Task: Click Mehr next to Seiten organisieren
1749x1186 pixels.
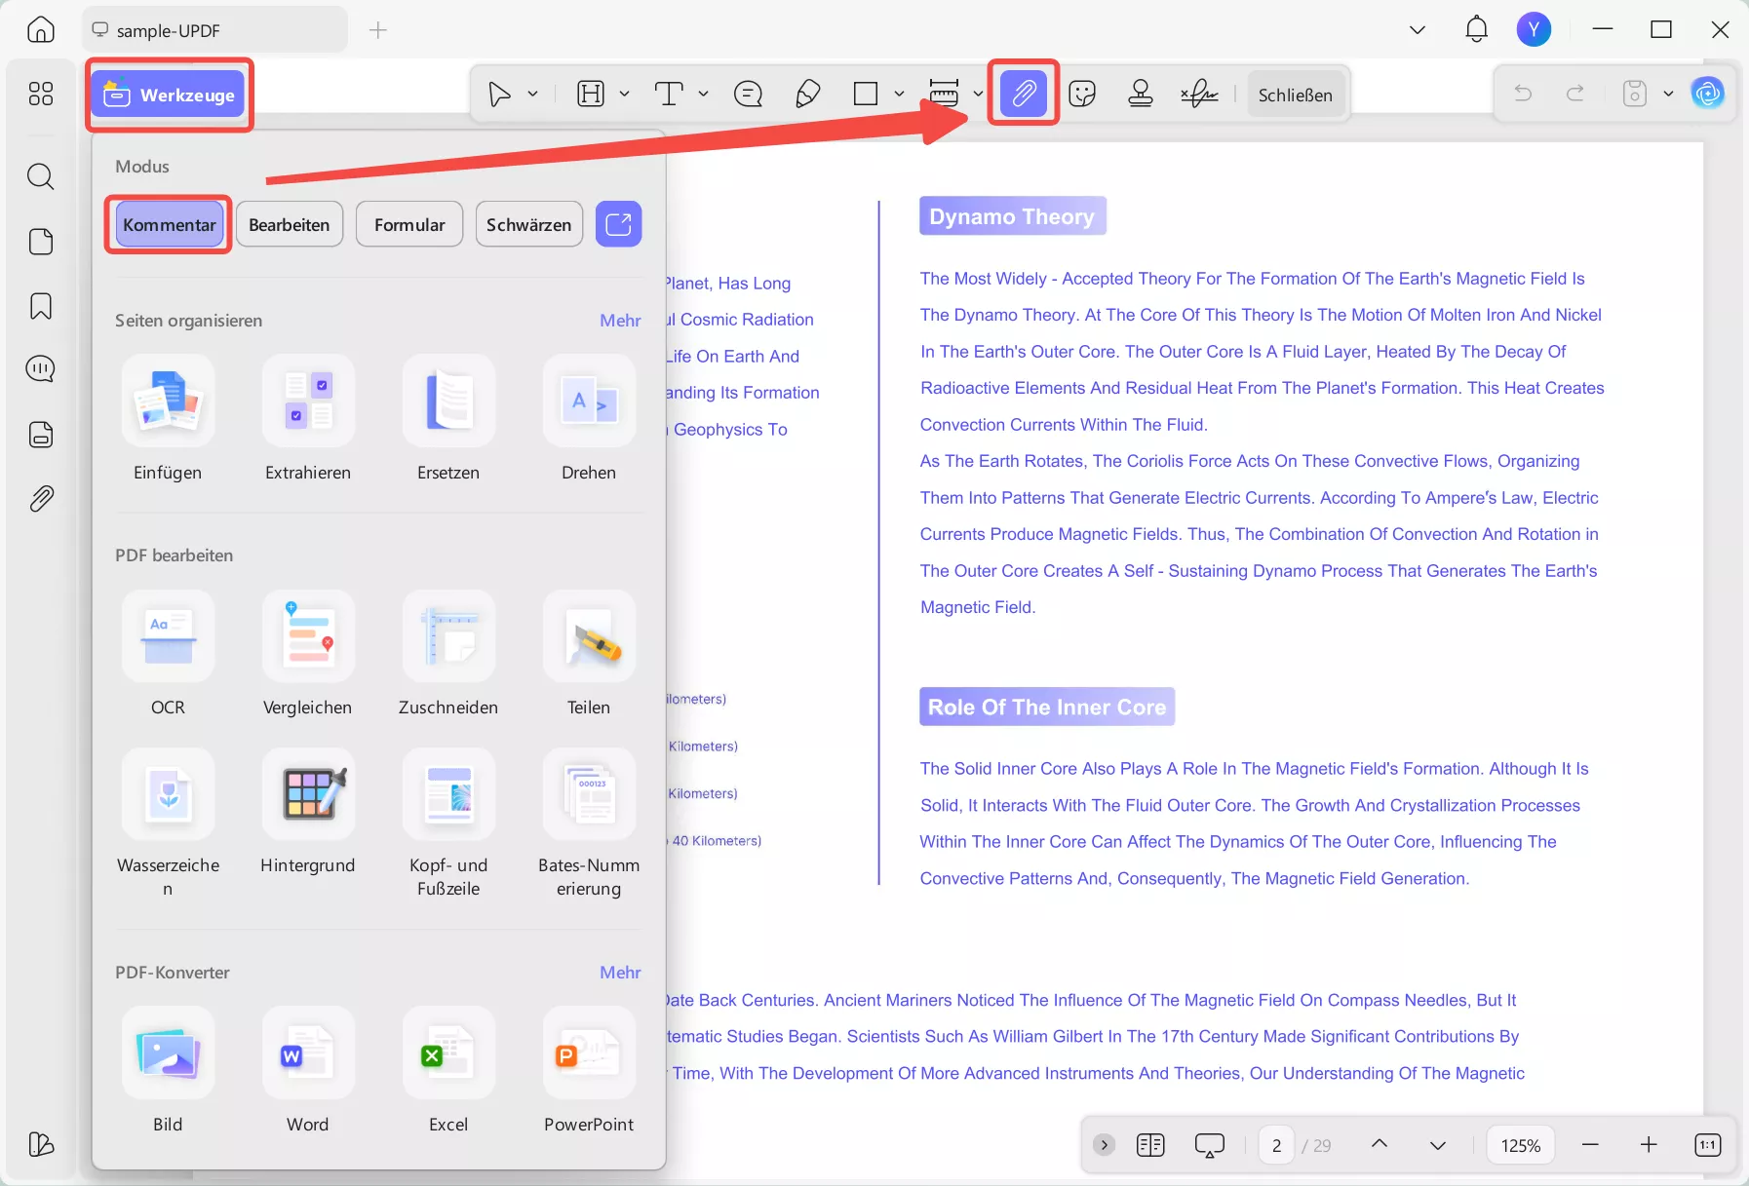Action: pos(620,321)
